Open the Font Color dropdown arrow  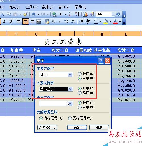[x=120, y=22]
